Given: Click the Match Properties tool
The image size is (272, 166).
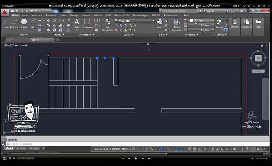Looking at the screenshot, I should (x=177, y=25).
